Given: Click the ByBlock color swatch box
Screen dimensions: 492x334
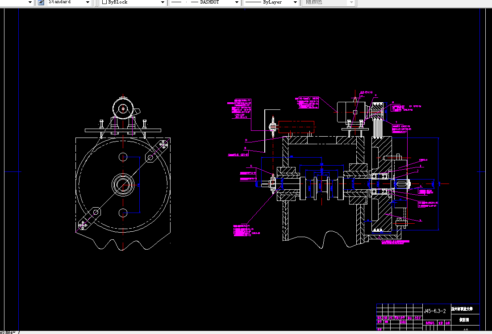Looking at the screenshot, I should pos(104,2).
